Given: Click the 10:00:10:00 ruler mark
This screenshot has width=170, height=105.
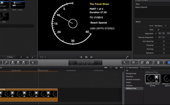Looking at the screenshot, I should tap(99, 71).
